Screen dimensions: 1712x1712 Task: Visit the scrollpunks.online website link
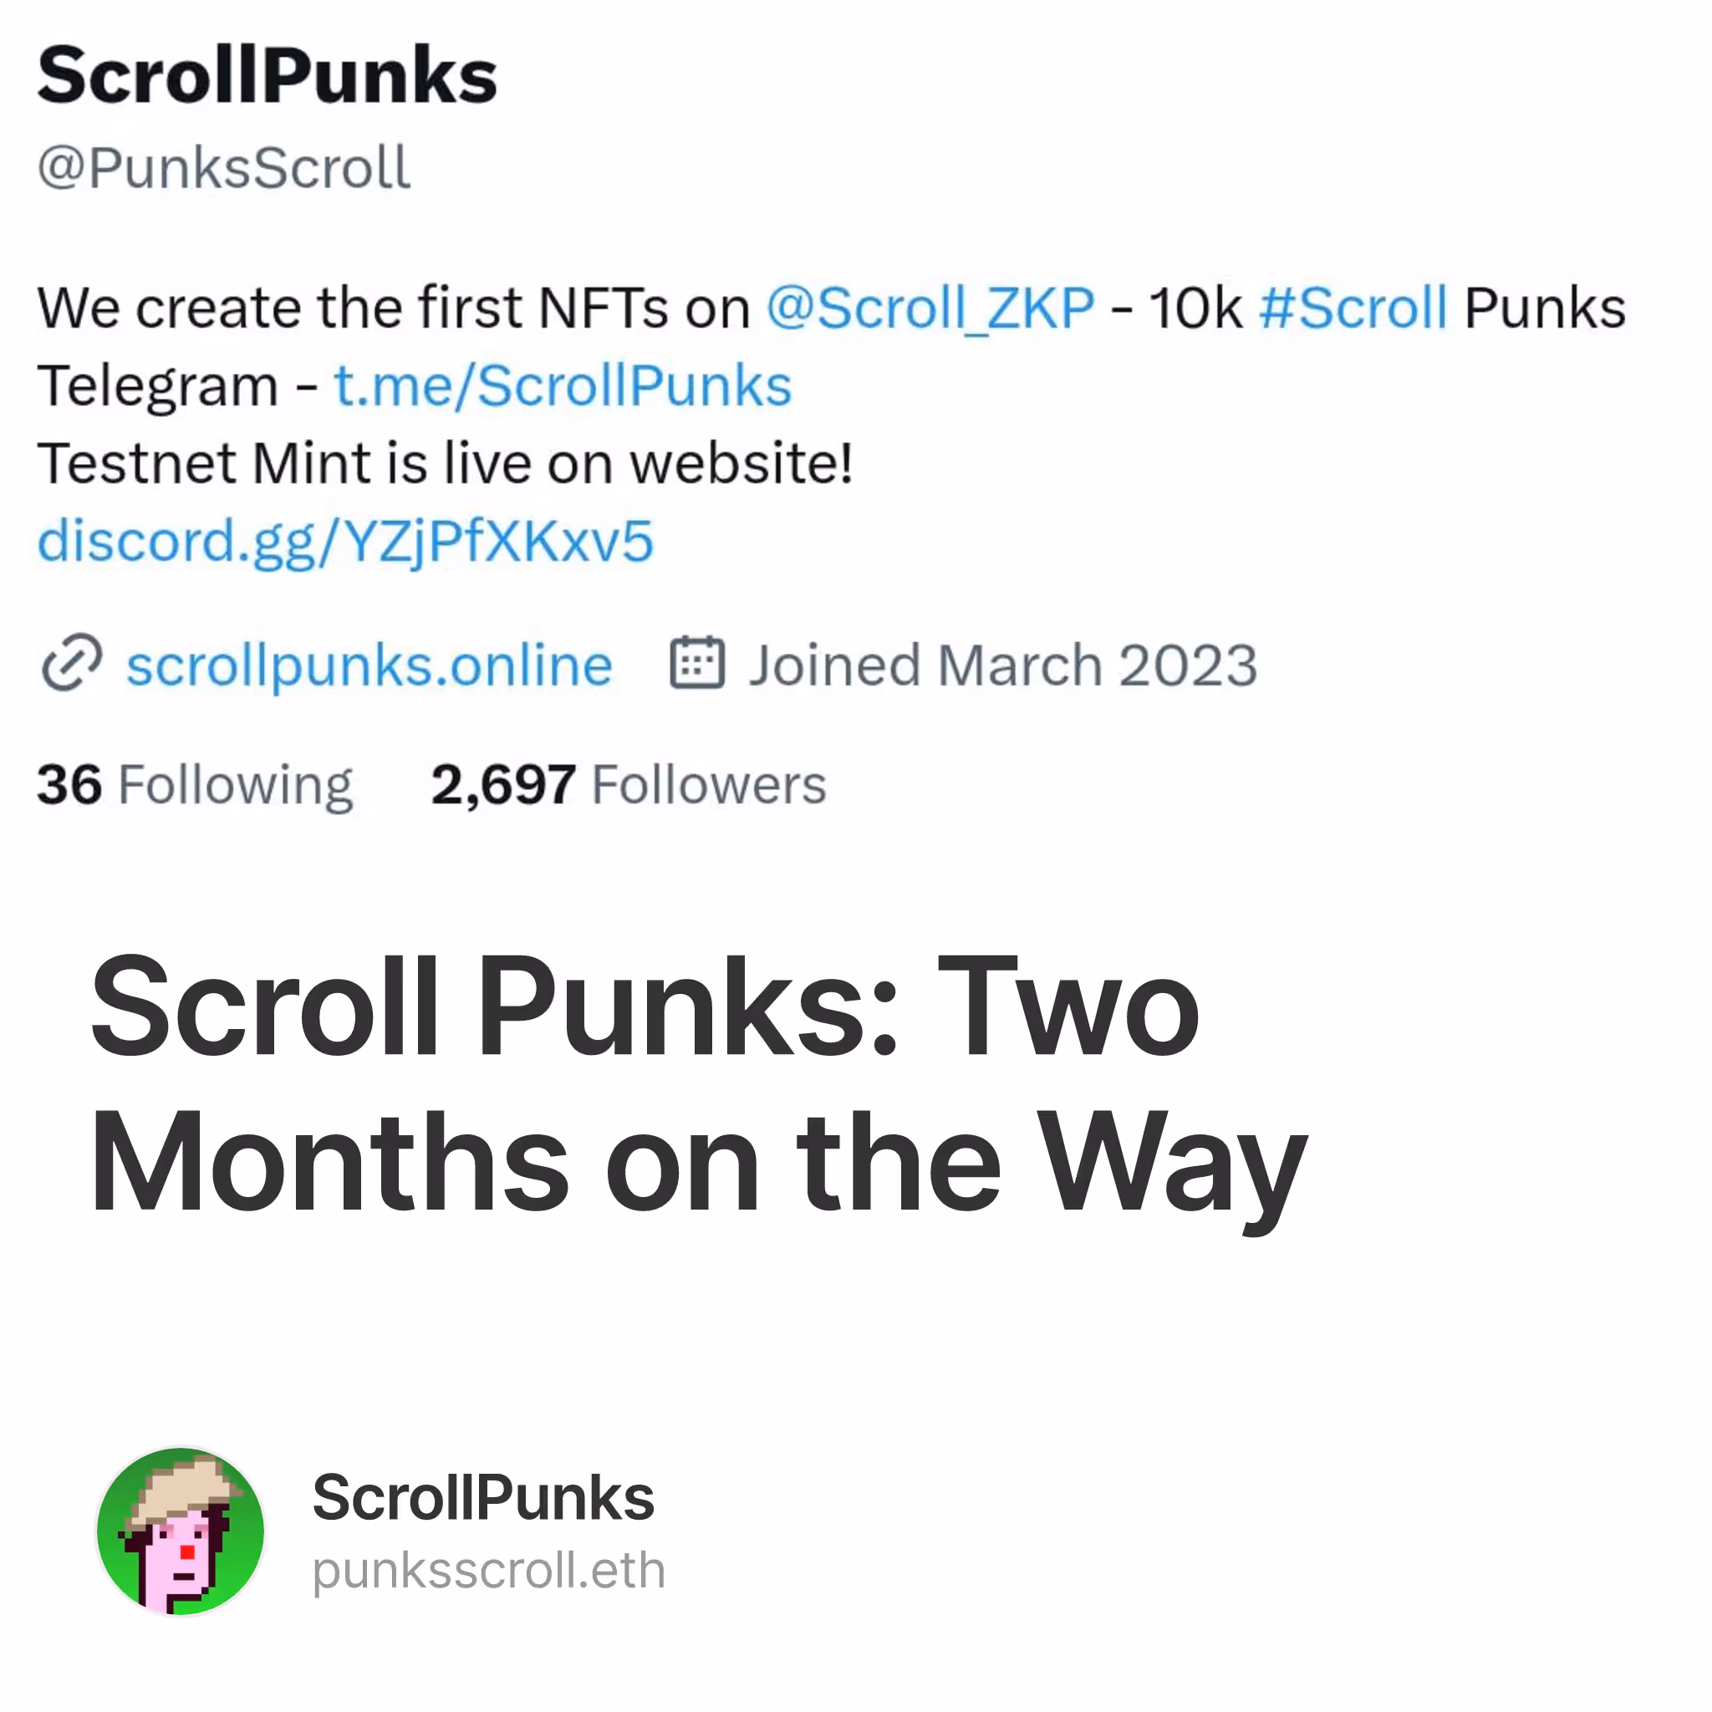point(369,665)
